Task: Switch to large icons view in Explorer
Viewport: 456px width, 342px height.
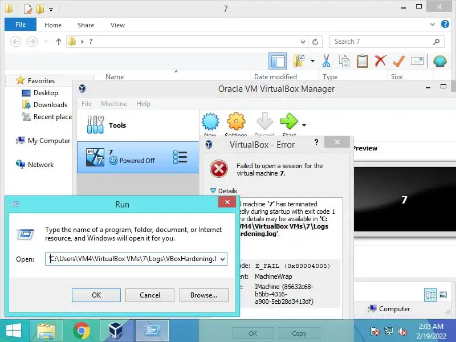Action: pos(443,295)
